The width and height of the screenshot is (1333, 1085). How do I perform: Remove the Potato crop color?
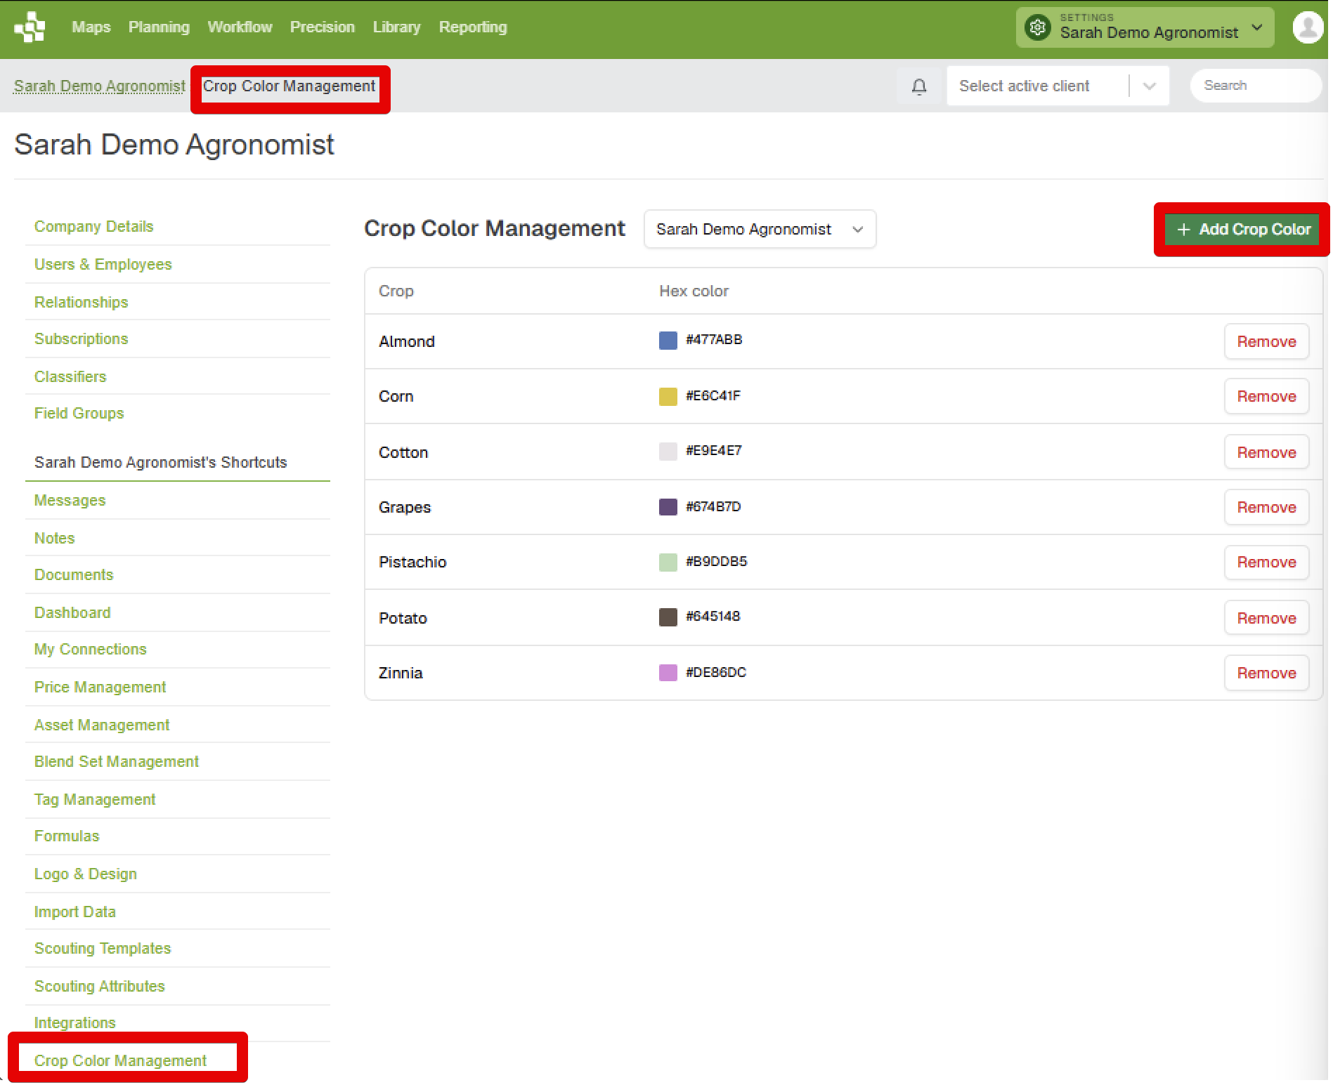click(x=1266, y=618)
